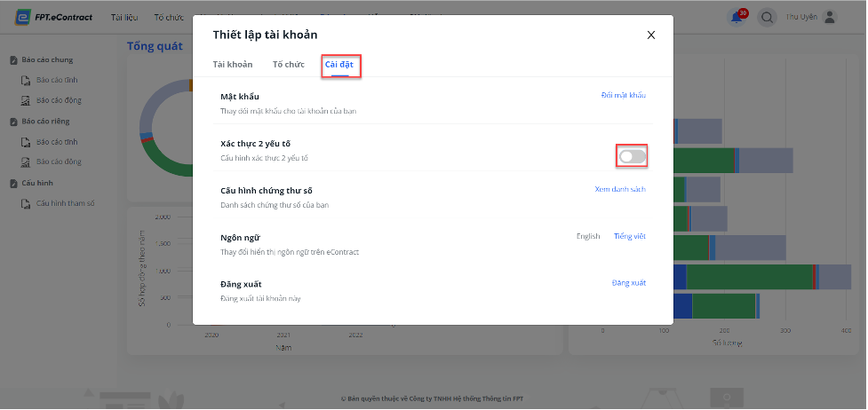Click Báo cáo động icon under Báo cáo riêng

click(26, 162)
